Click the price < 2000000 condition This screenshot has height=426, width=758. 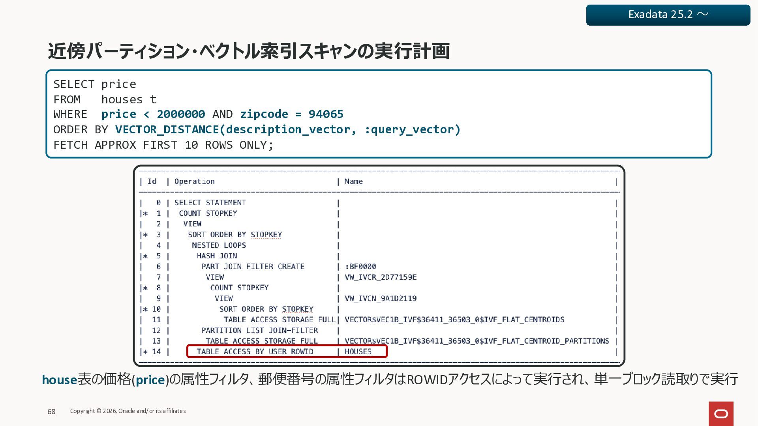[x=153, y=114]
